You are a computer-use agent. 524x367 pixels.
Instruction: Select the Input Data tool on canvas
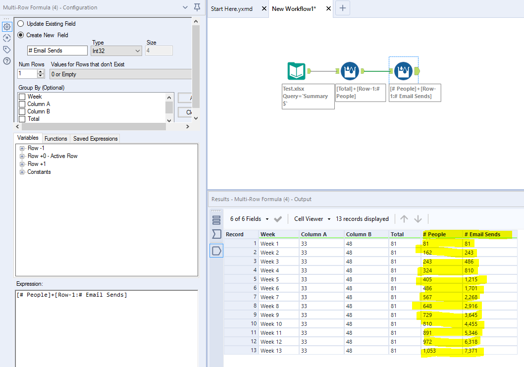[297, 71]
